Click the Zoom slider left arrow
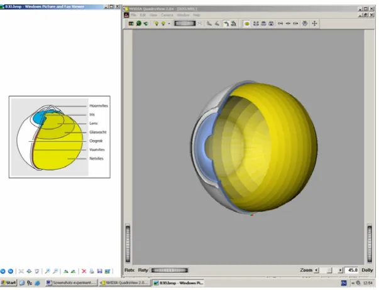379x290 pixels. pyautogui.click(x=317, y=270)
